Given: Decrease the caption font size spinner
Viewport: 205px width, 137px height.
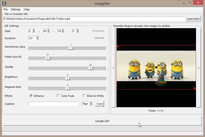Looking at the screenshot, I should click(x=91, y=104).
